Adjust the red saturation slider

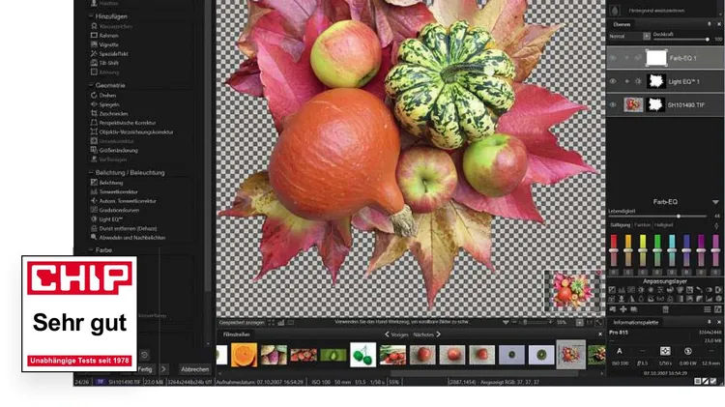(614, 249)
